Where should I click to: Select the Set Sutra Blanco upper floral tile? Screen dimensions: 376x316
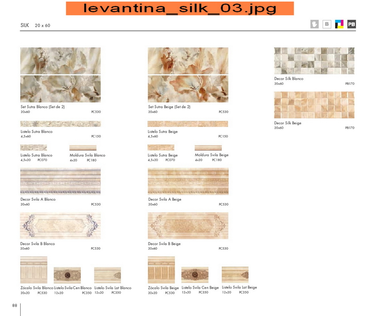pyautogui.click(x=60, y=61)
